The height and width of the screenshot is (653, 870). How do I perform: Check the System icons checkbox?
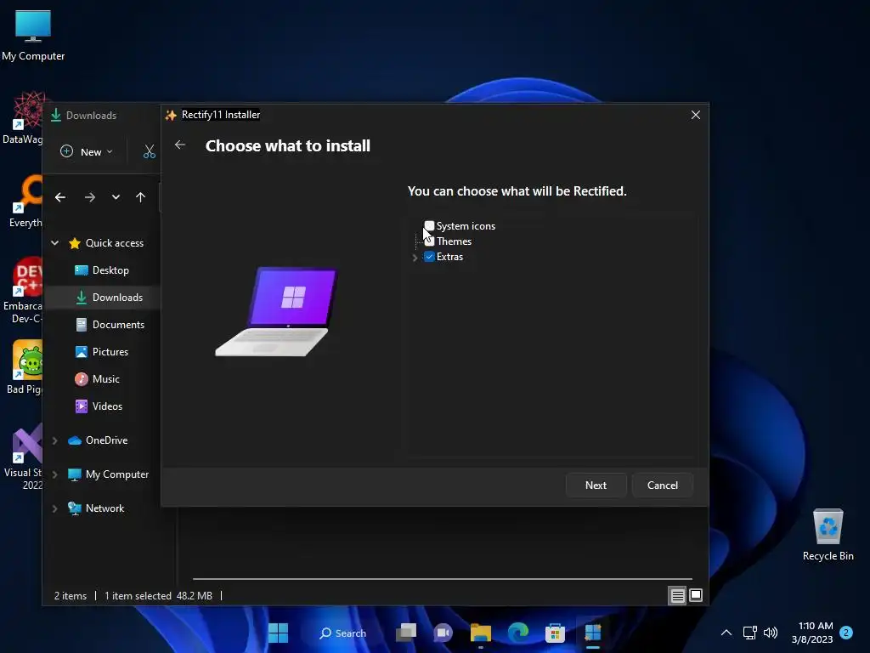click(429, 226)
